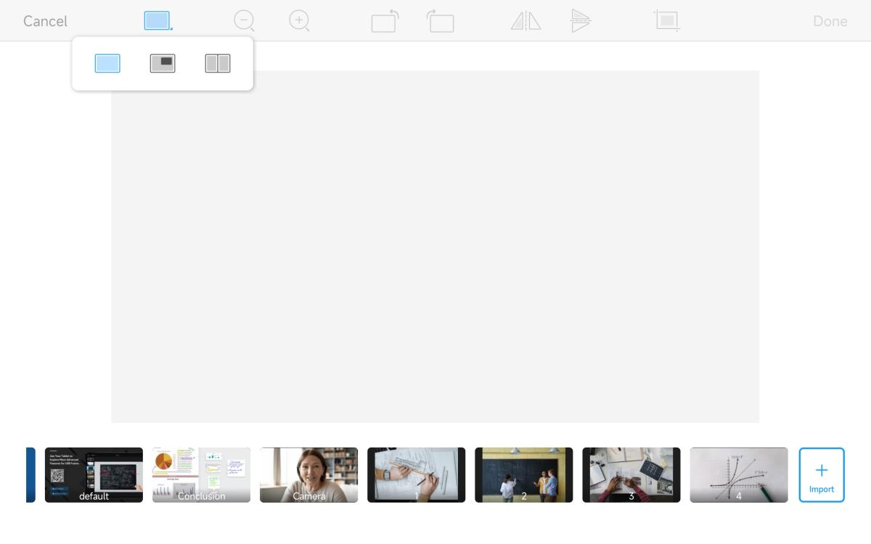
Task: Select the crop tool icon
Action: click(666, 20)
